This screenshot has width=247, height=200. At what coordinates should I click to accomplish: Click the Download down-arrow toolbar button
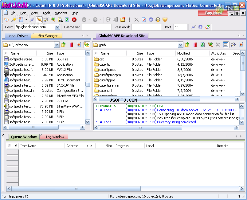tap(84, 20)
